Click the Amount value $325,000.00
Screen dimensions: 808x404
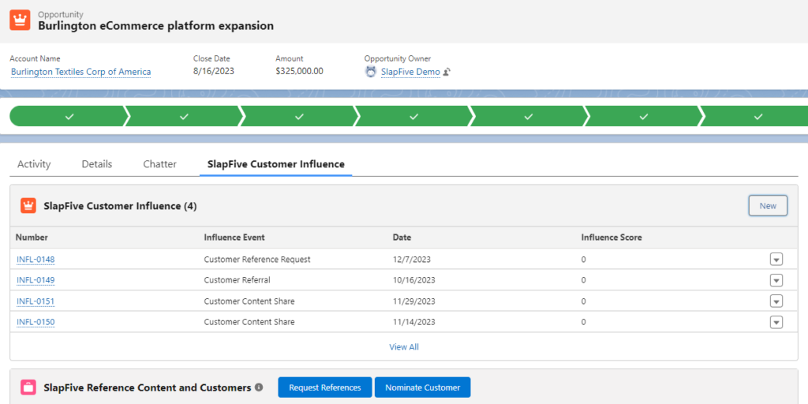[x=299, y=71]
